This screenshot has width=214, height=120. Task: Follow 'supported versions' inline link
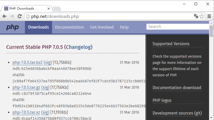[x=185, y=56]
